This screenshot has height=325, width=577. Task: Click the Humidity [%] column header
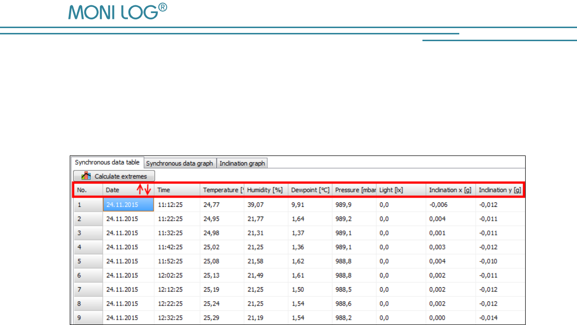(266, 190)
